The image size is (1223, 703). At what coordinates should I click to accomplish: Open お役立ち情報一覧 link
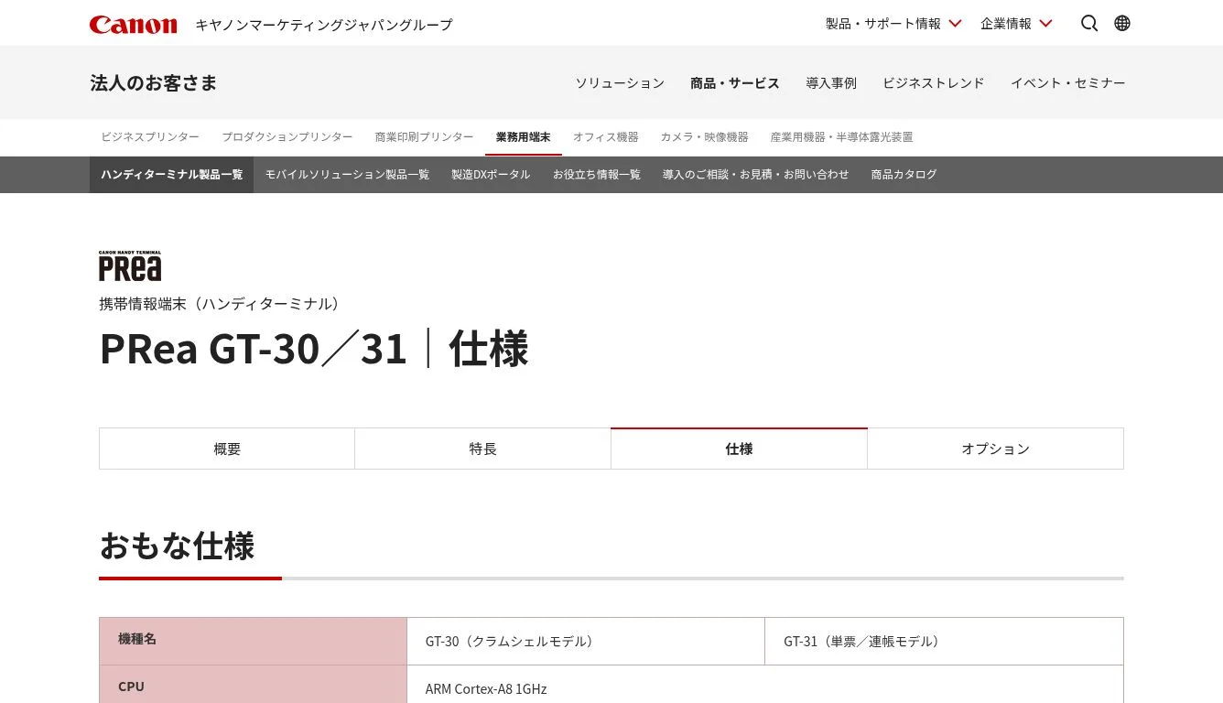pos(597,175)
